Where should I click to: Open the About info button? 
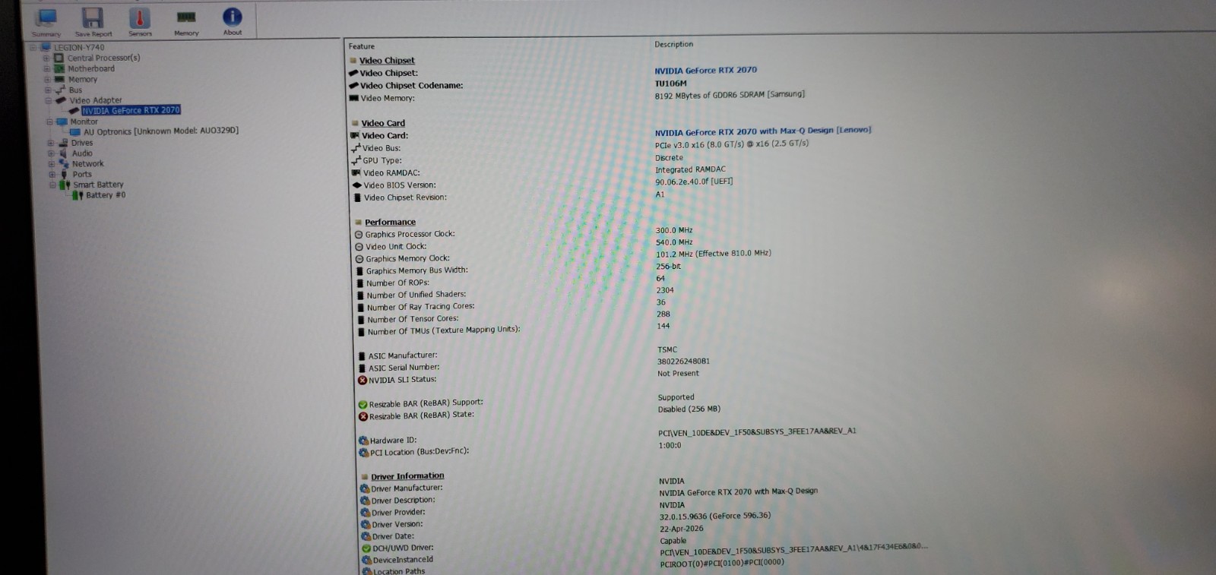(233, 21)
